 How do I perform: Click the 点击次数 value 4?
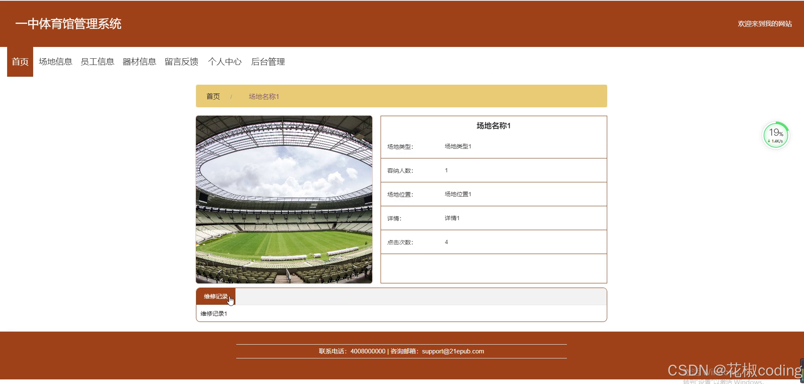pos(446,242)
